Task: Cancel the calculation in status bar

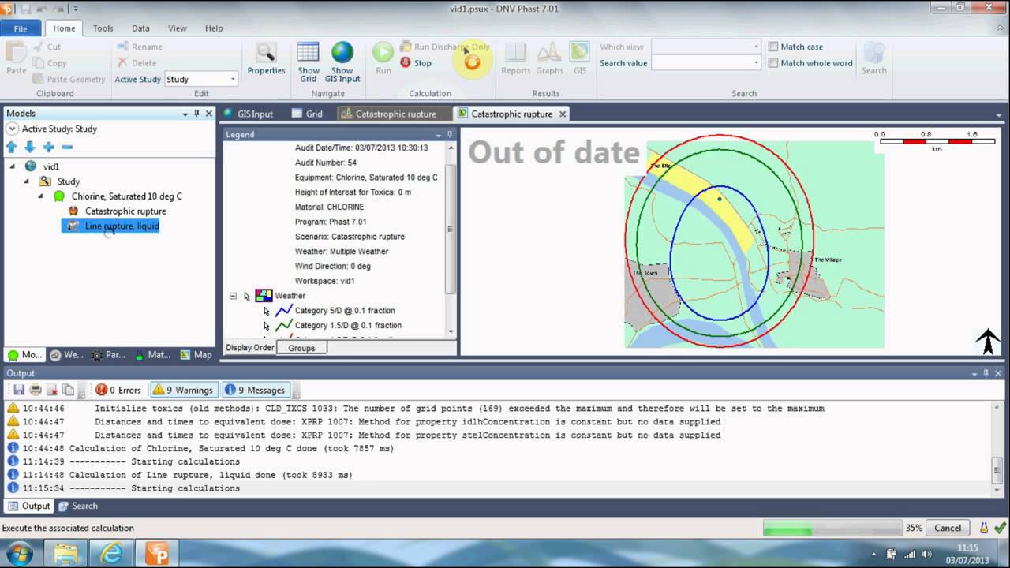Action: coord(948,528)
